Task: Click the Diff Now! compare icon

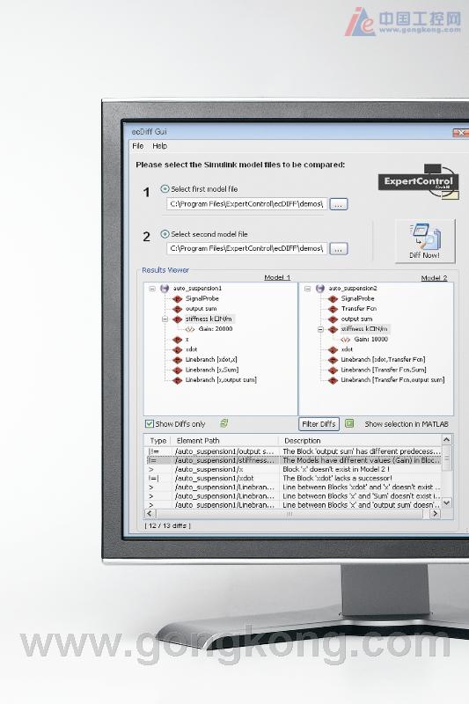Action: [x=425, y=236]
